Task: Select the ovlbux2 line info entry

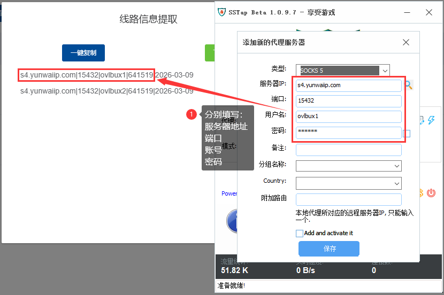Action: click(x=106, y=91)
